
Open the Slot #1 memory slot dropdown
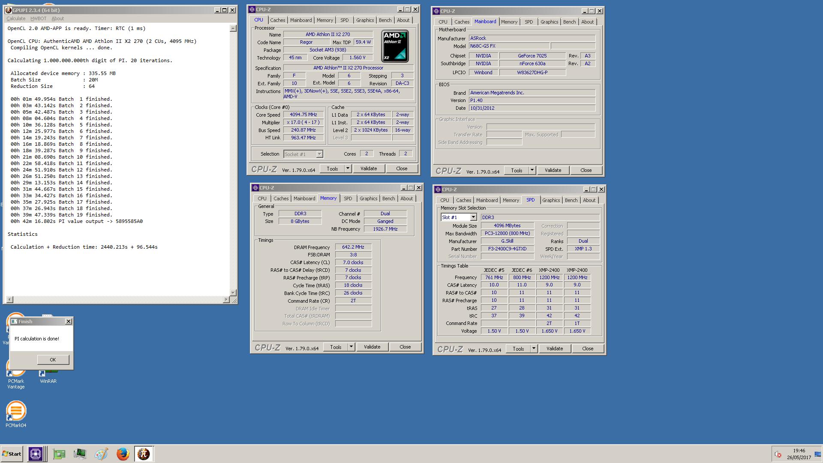pos(473,217)
